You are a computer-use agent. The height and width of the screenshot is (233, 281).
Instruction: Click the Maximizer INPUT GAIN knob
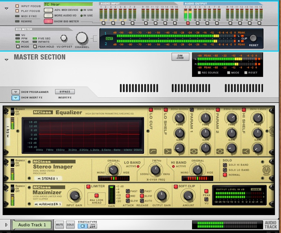74,196
